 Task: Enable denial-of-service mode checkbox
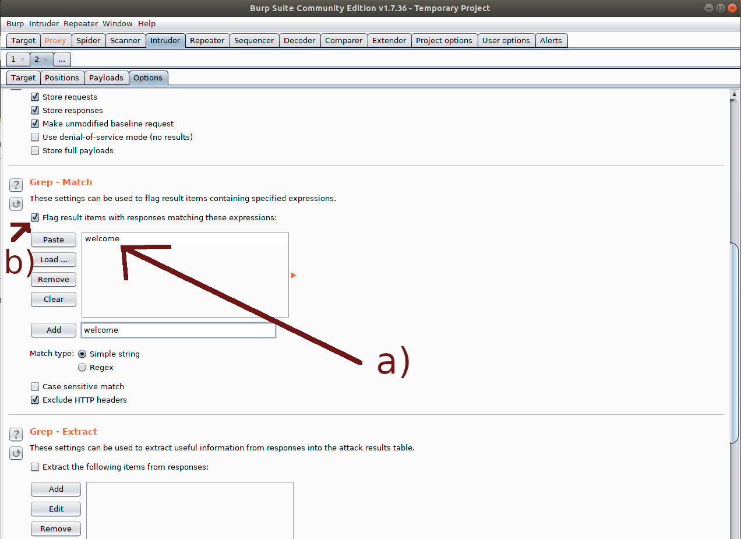pos(35,137)
